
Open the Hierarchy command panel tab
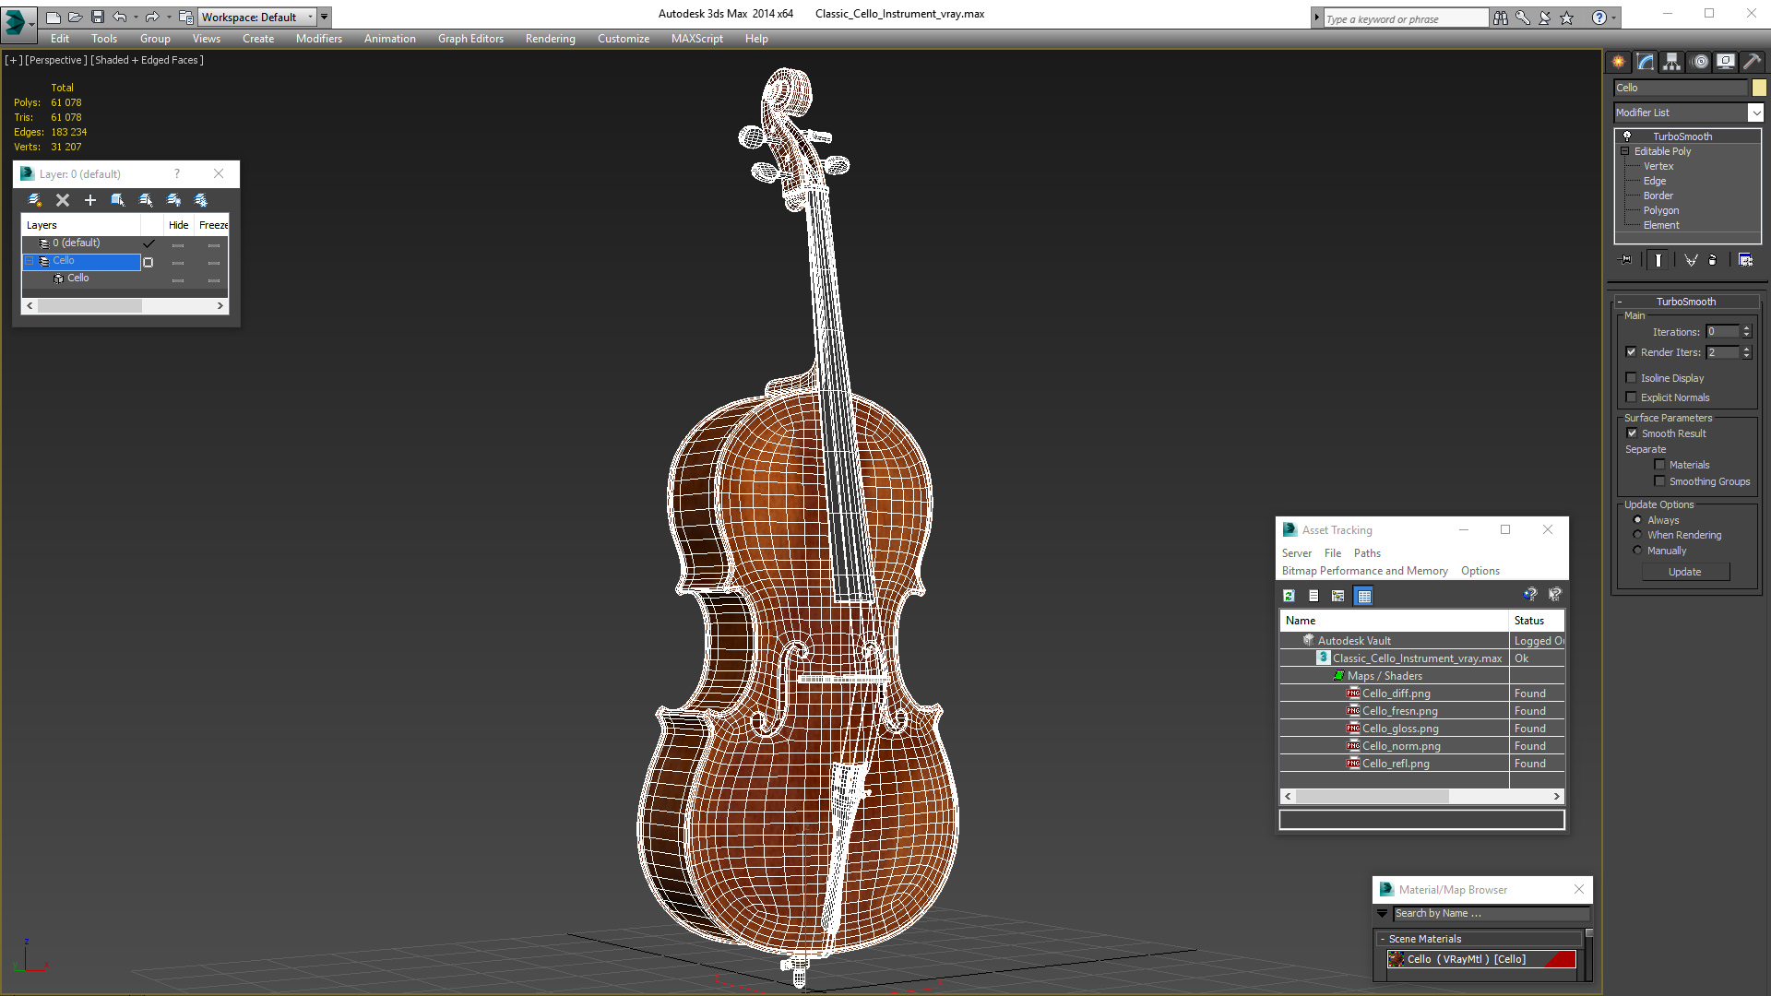[x=1672, y=62]
